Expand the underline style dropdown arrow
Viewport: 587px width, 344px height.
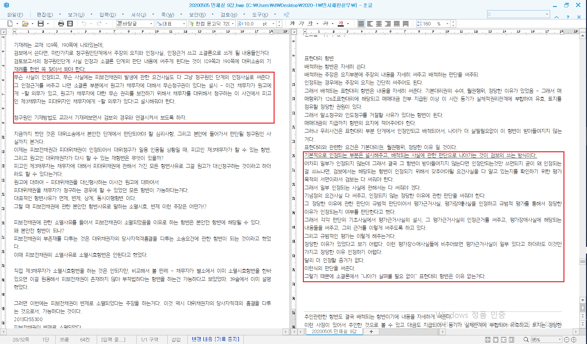(317, 24)
